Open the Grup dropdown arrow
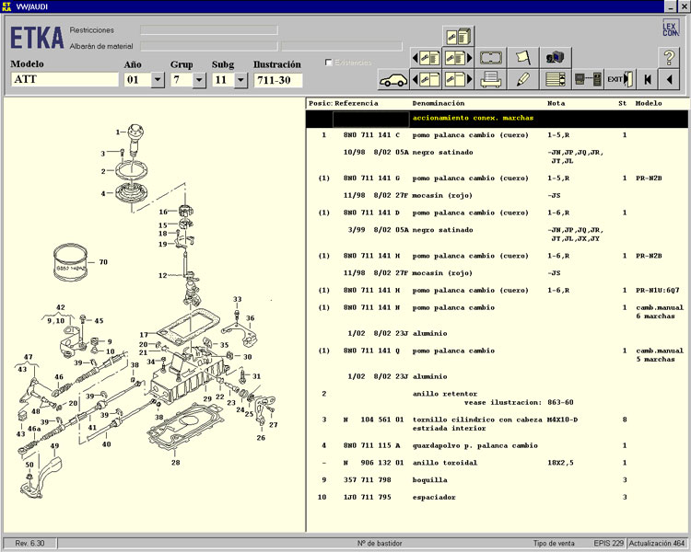The height and width of the screenshot is (552, 691). coord(199,80)
